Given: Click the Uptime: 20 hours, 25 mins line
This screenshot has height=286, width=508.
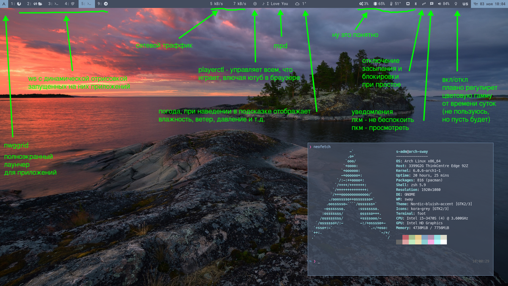Looking at the screenshot, I should pos(423,176).
